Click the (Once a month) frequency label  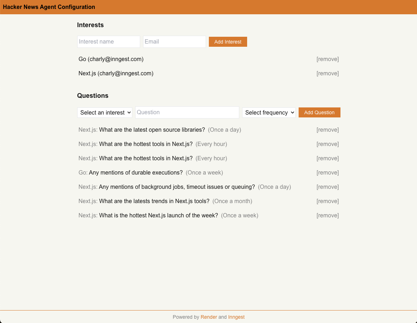coord(232,201)
